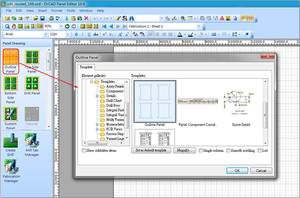
Task: Click the Zoom magnifier icon
Action: (x=7, y=26)
